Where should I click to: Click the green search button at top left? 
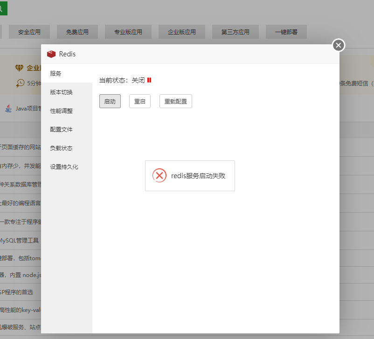[3, 8]
